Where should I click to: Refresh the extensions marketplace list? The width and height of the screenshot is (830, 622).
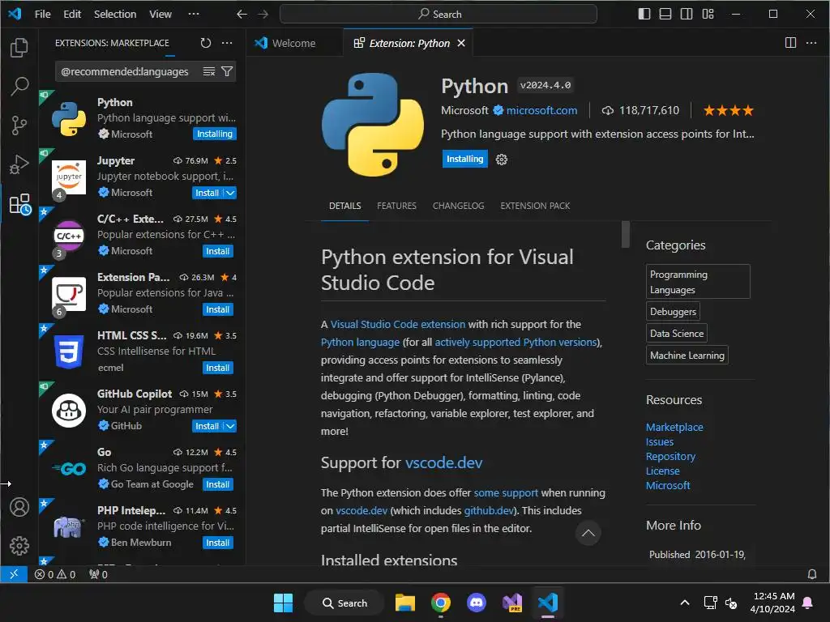[x=205, y=43]
